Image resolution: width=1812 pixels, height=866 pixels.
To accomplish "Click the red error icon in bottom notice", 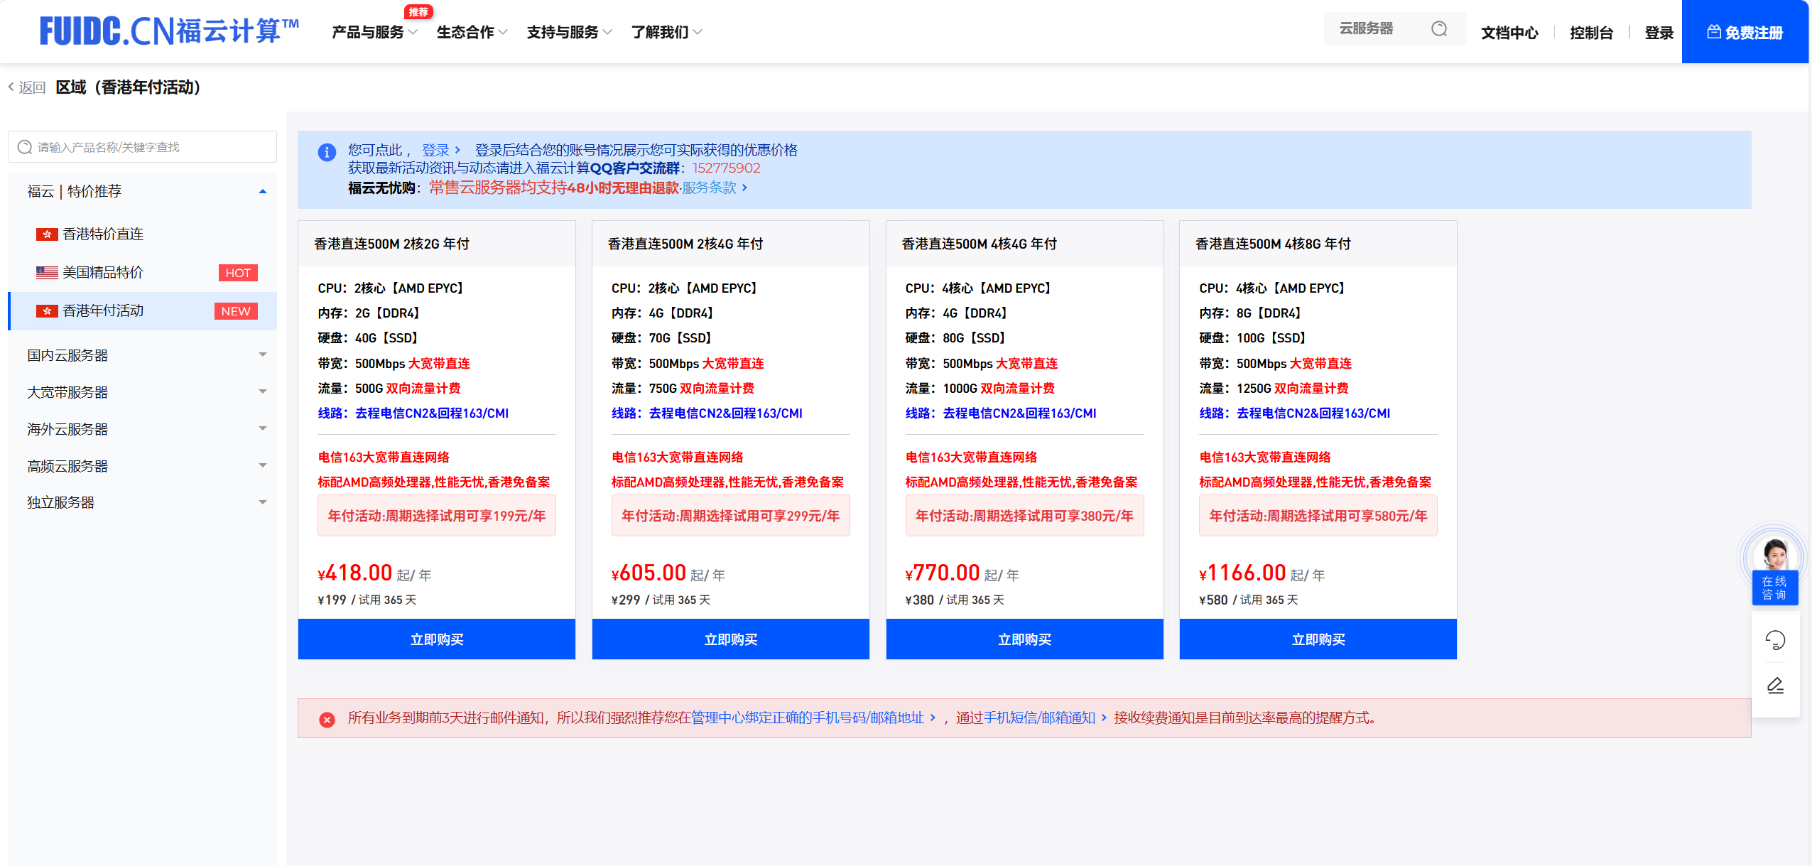I will click(327, 720).
